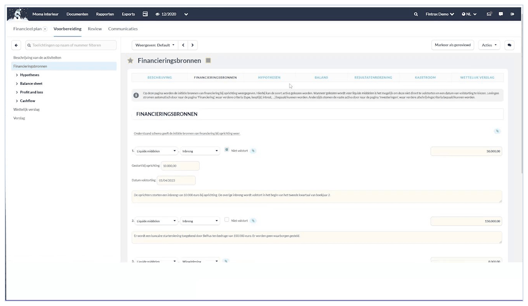Switch to the Communicaties tab
Image resolution: width=528 pixels, height=306 pixels.
coord(123,29)
